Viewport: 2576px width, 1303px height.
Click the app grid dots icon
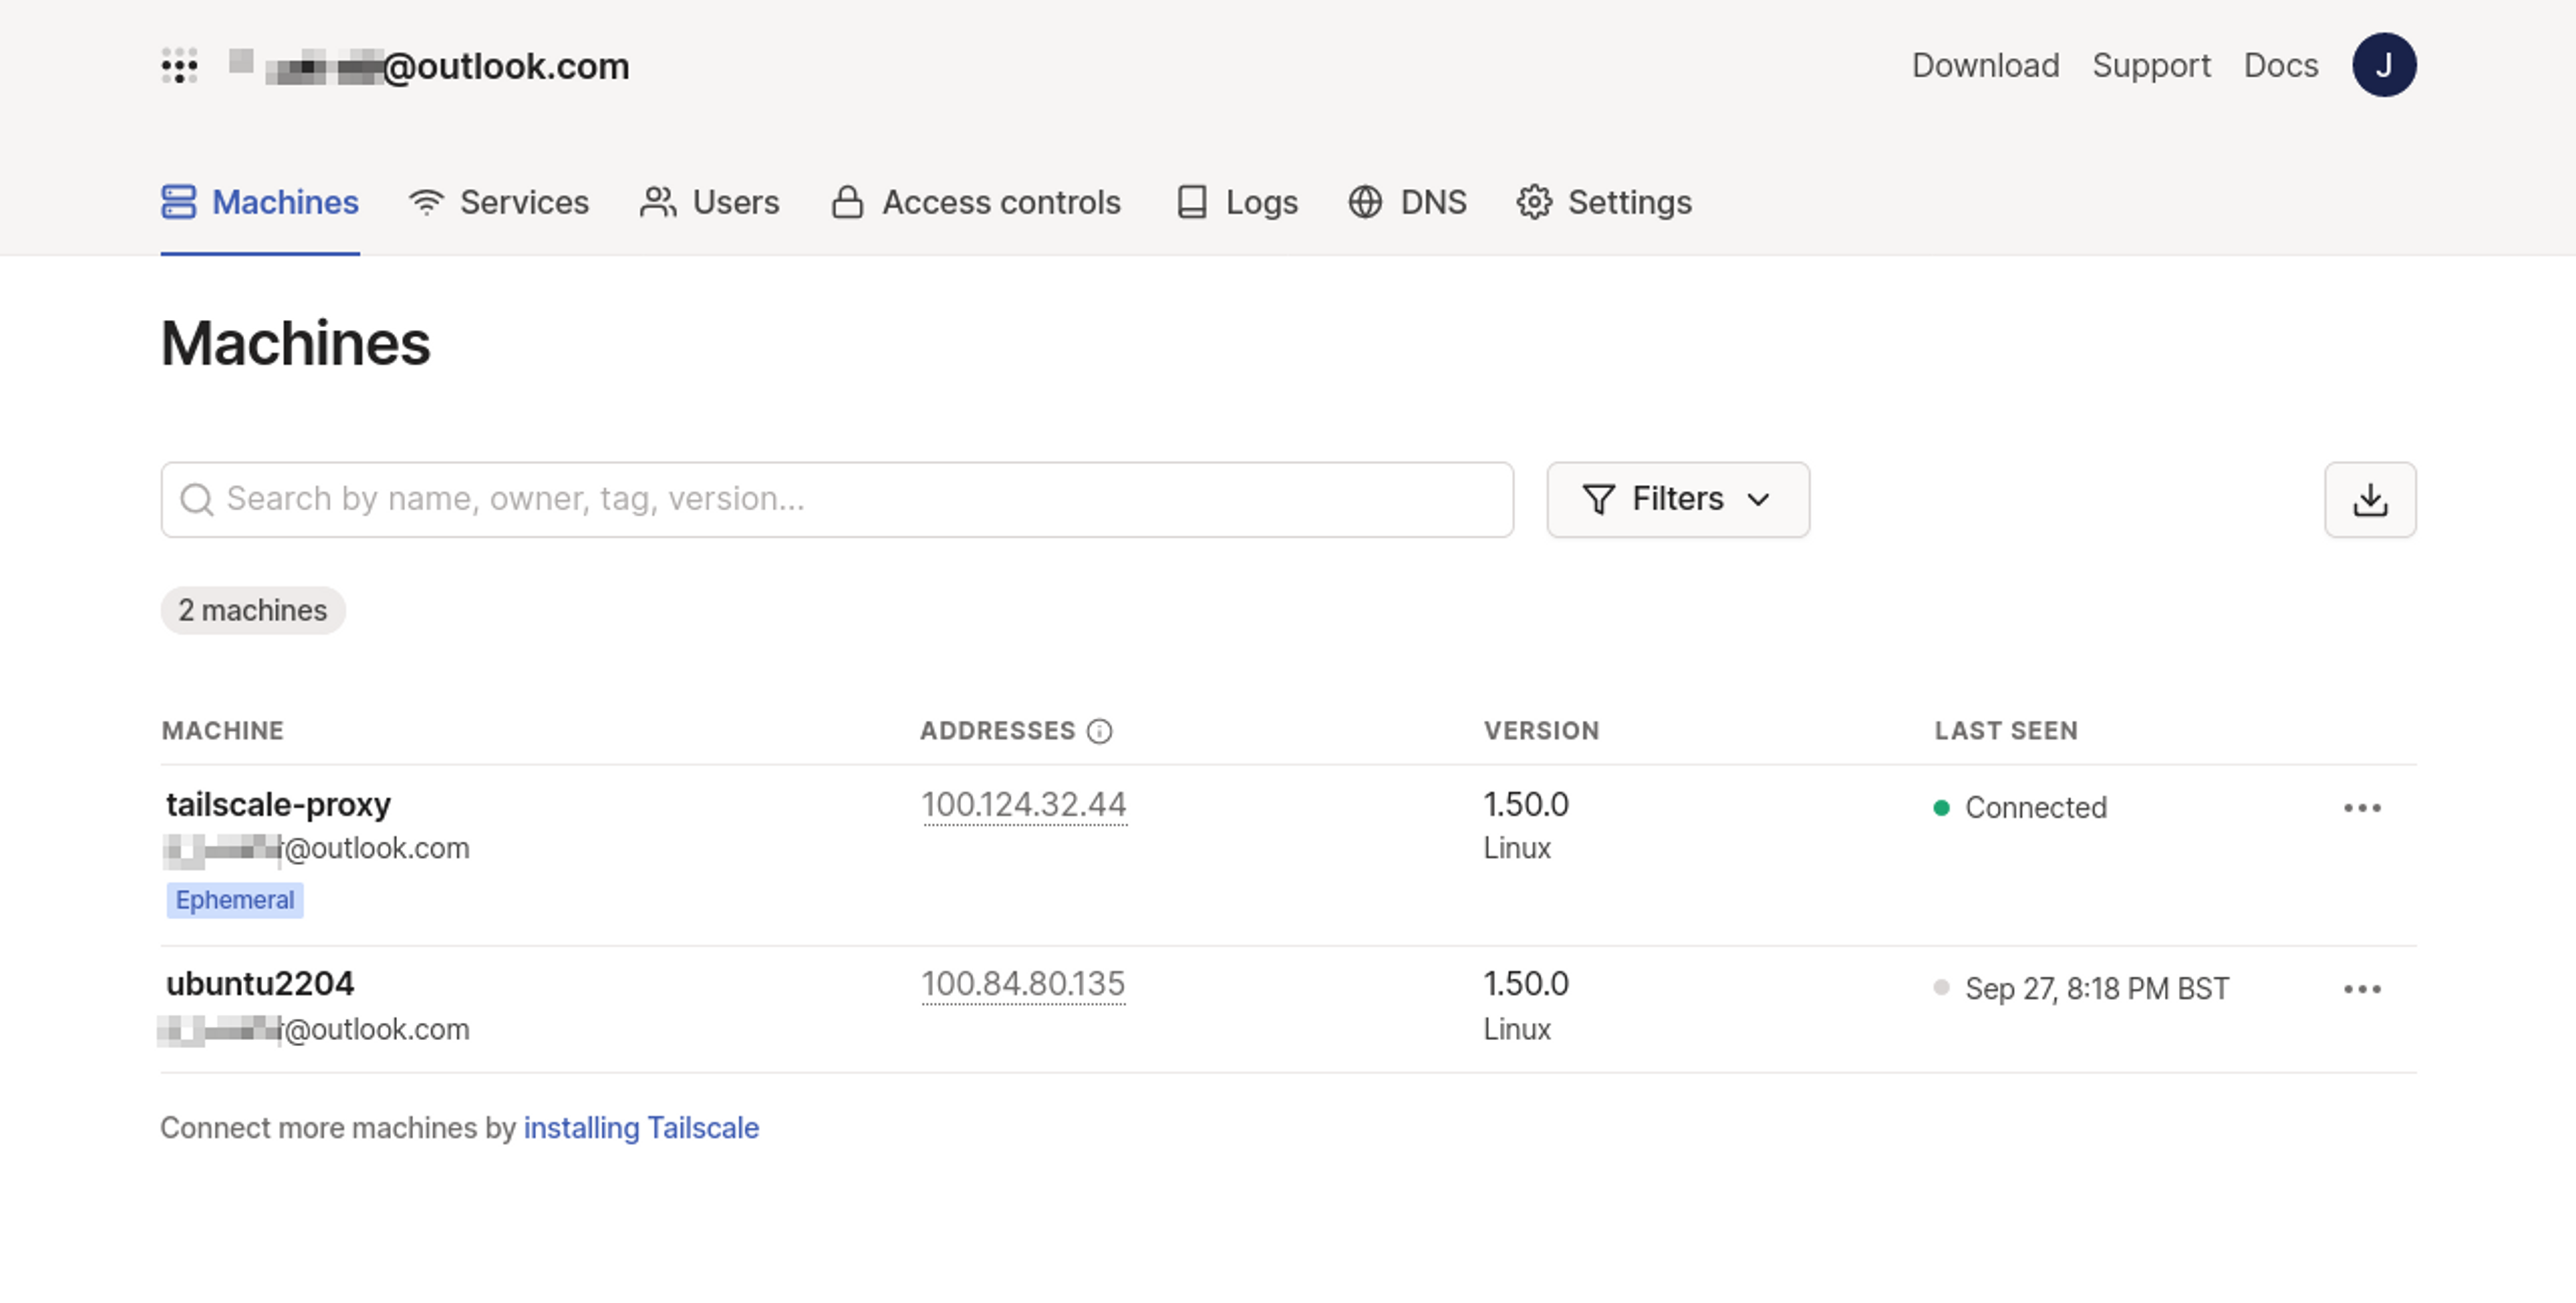point(179,66)
